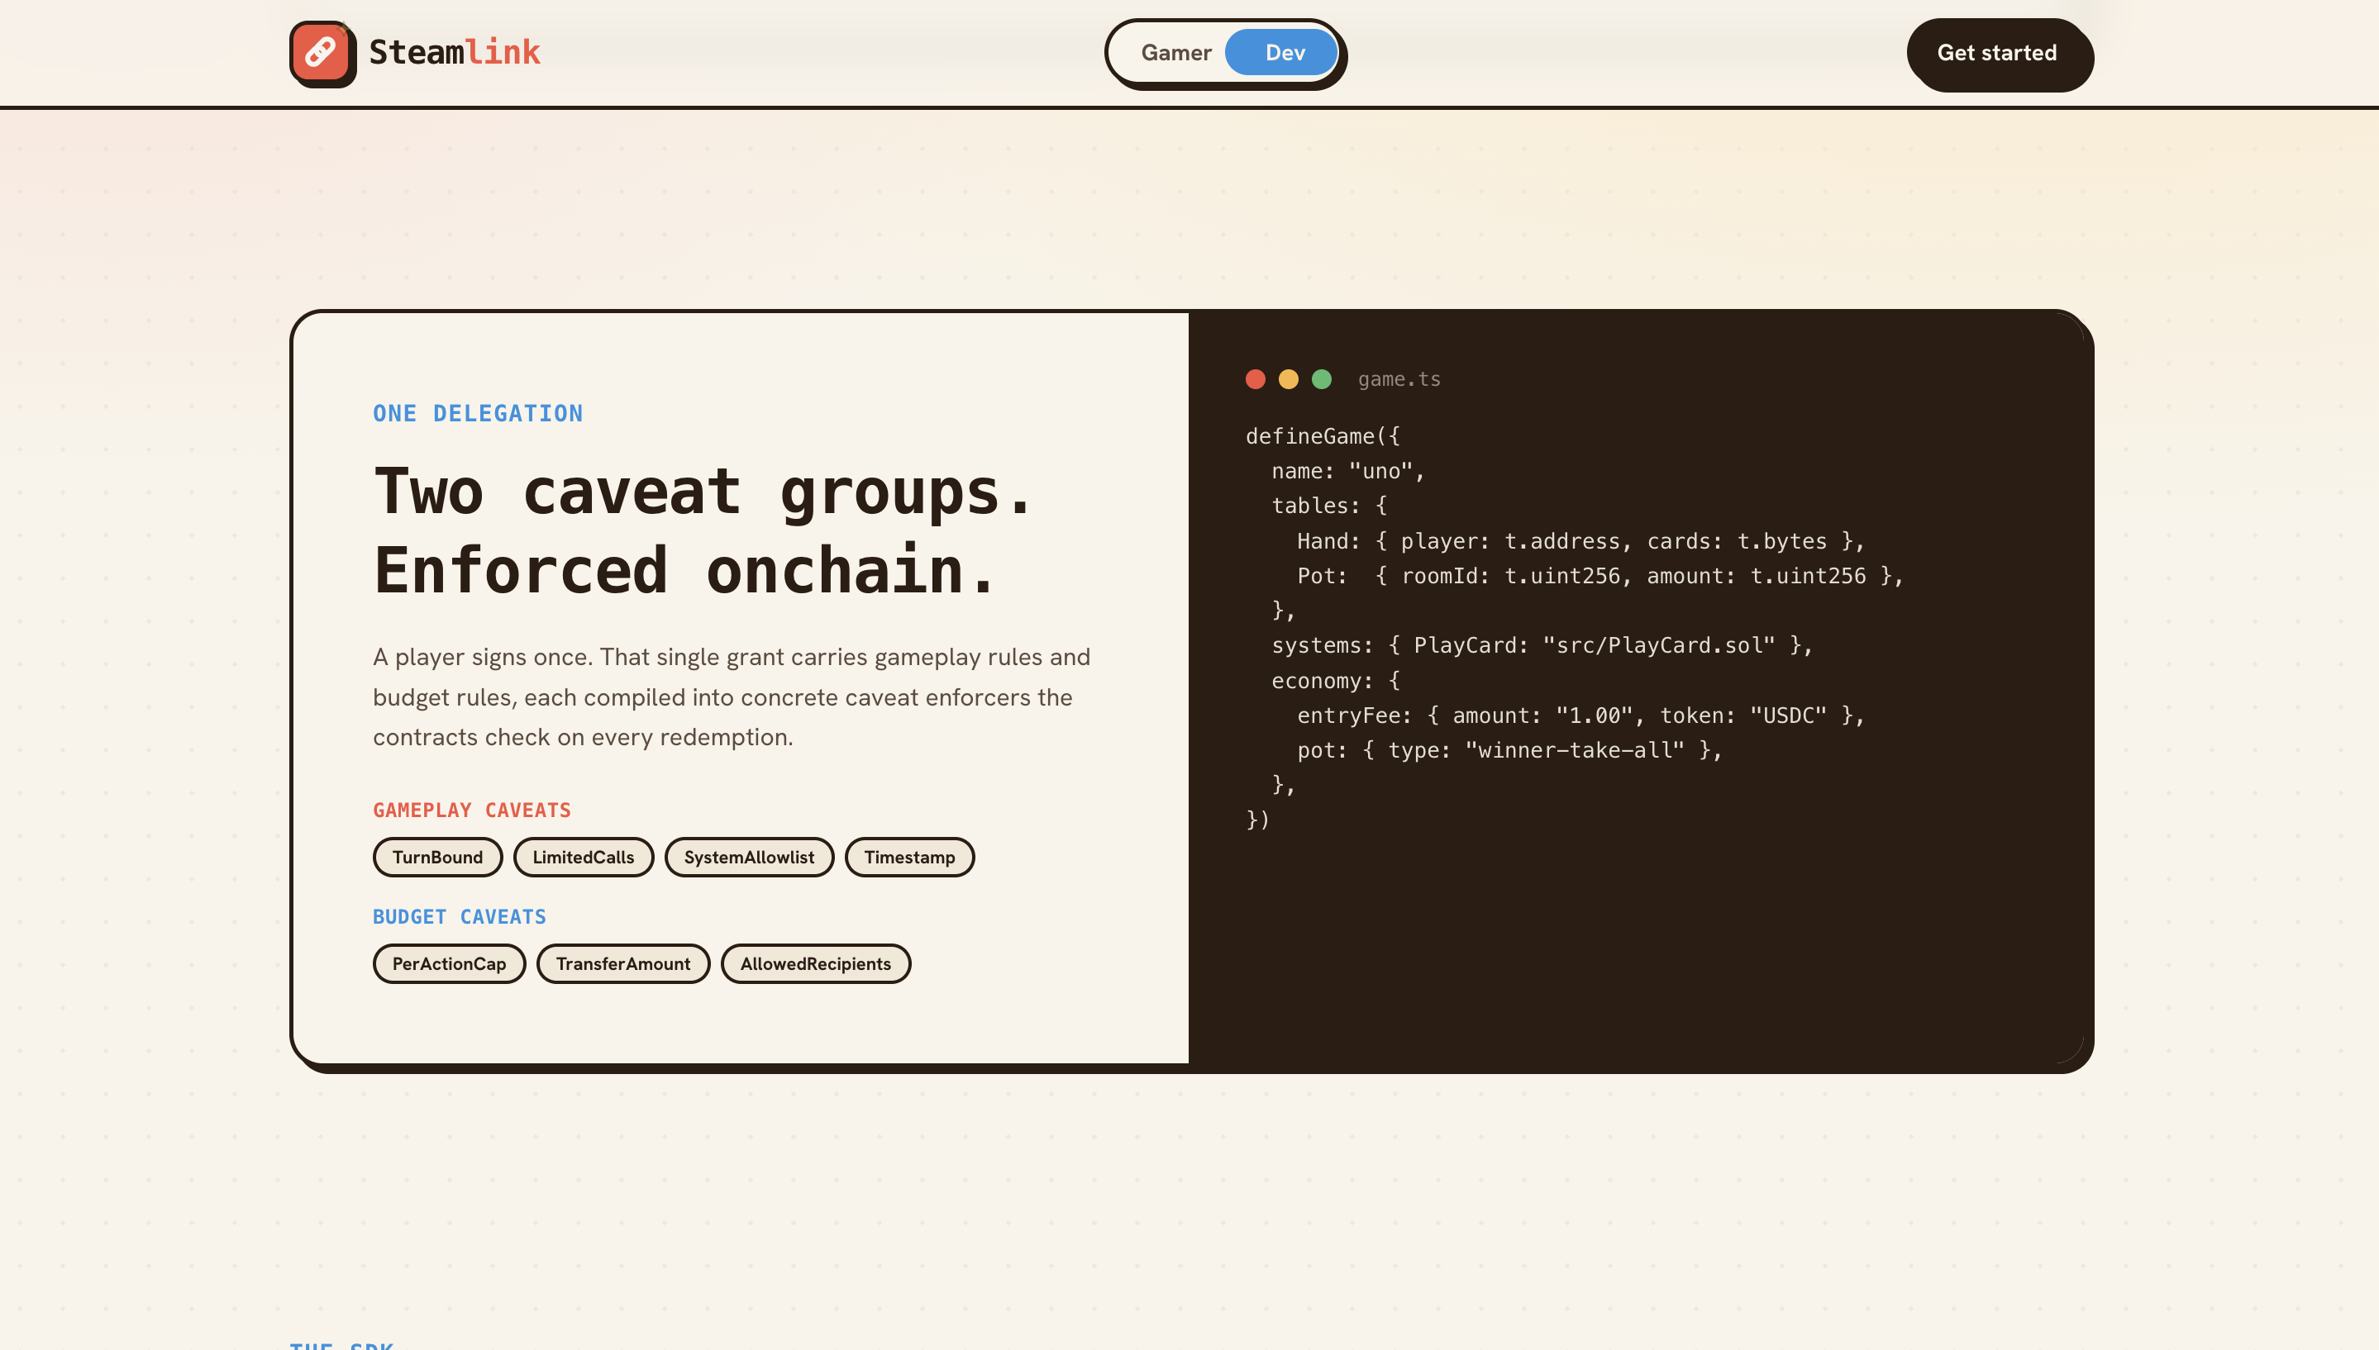Select the TransferAmount budget pill
The image size is (2379, 1350).
623,963
